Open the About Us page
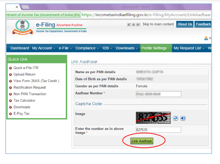The image size is (220, 164). pos(185,24)
